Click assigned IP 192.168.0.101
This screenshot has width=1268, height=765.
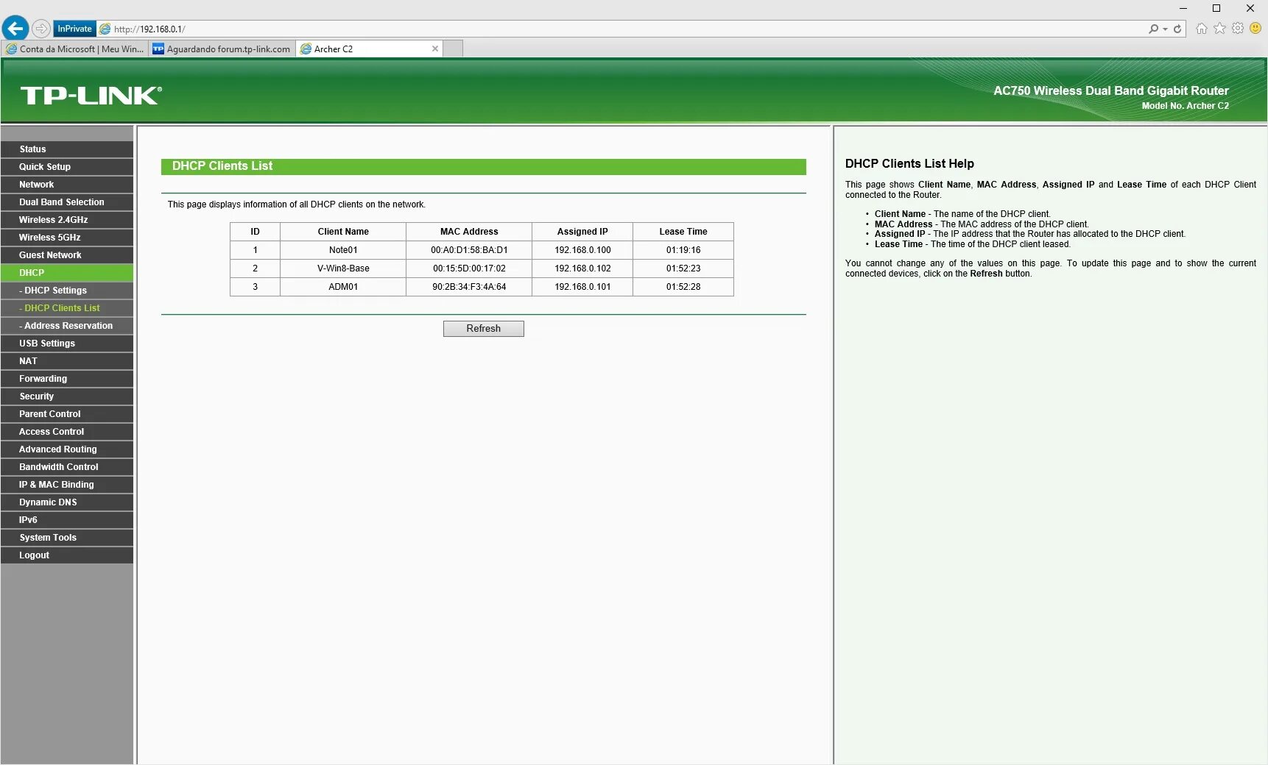(x=582, y=287)
